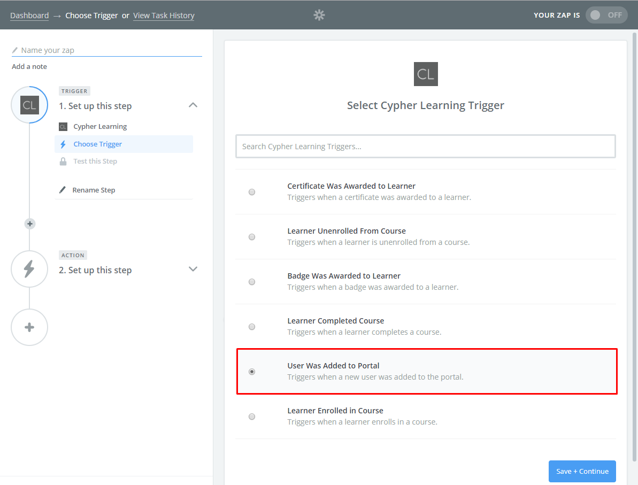The height and width of the screenshot is (485, 638).
Task: Click the lock icon beside Test this Step
Action: [63, 161]
